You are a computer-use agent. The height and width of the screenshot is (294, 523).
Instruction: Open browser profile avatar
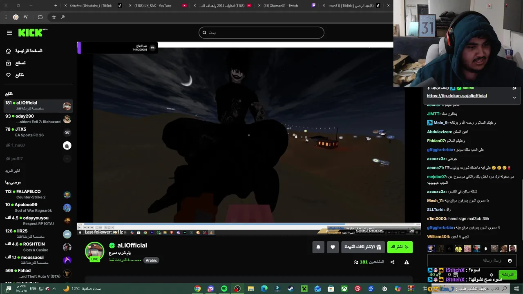pyautogui.click(x=16, y=17)
